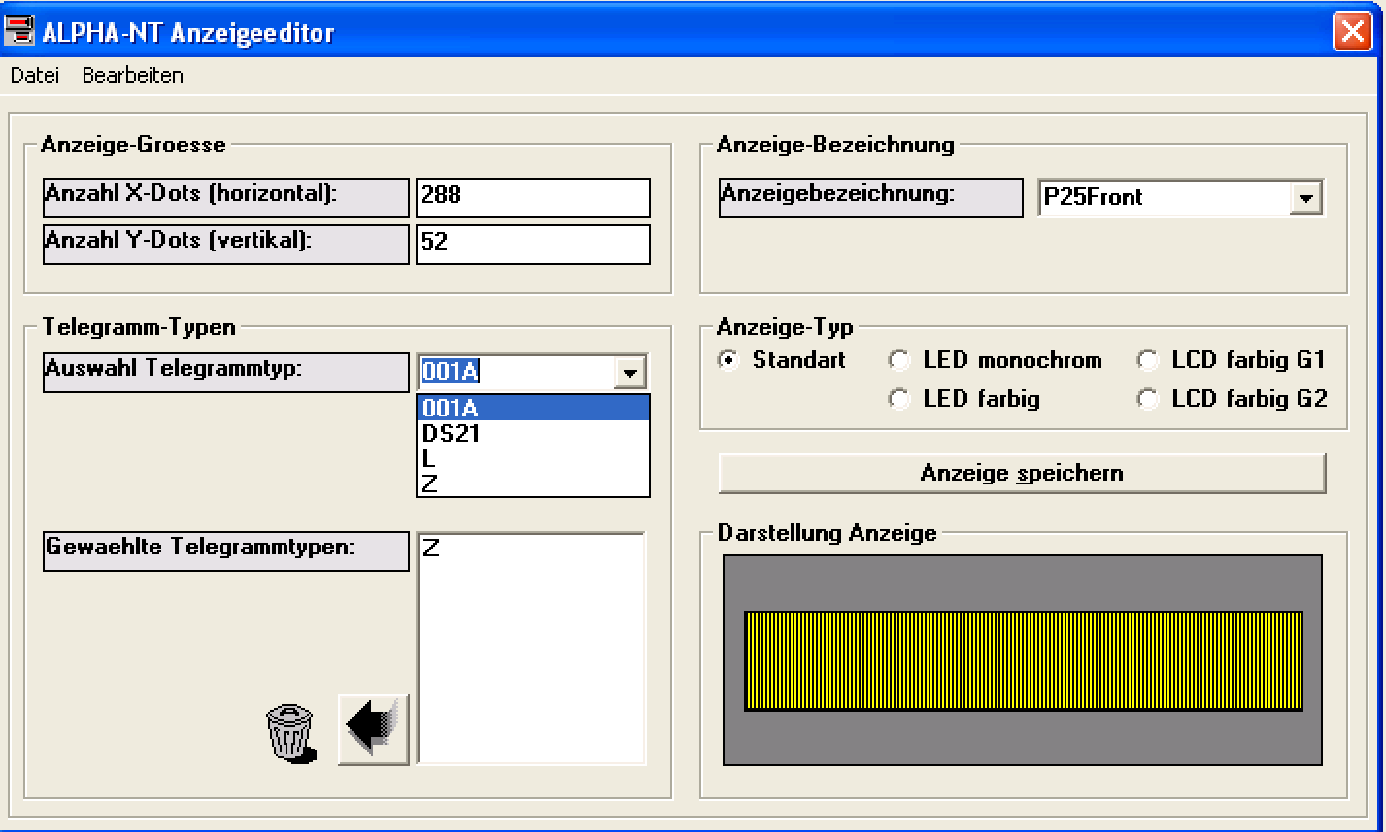
Task: Choose L in the telegram type list
Action: click(533, 458)
